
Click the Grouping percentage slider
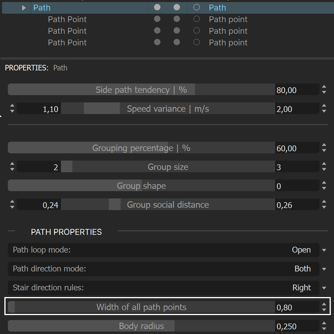tap(141, 148)
